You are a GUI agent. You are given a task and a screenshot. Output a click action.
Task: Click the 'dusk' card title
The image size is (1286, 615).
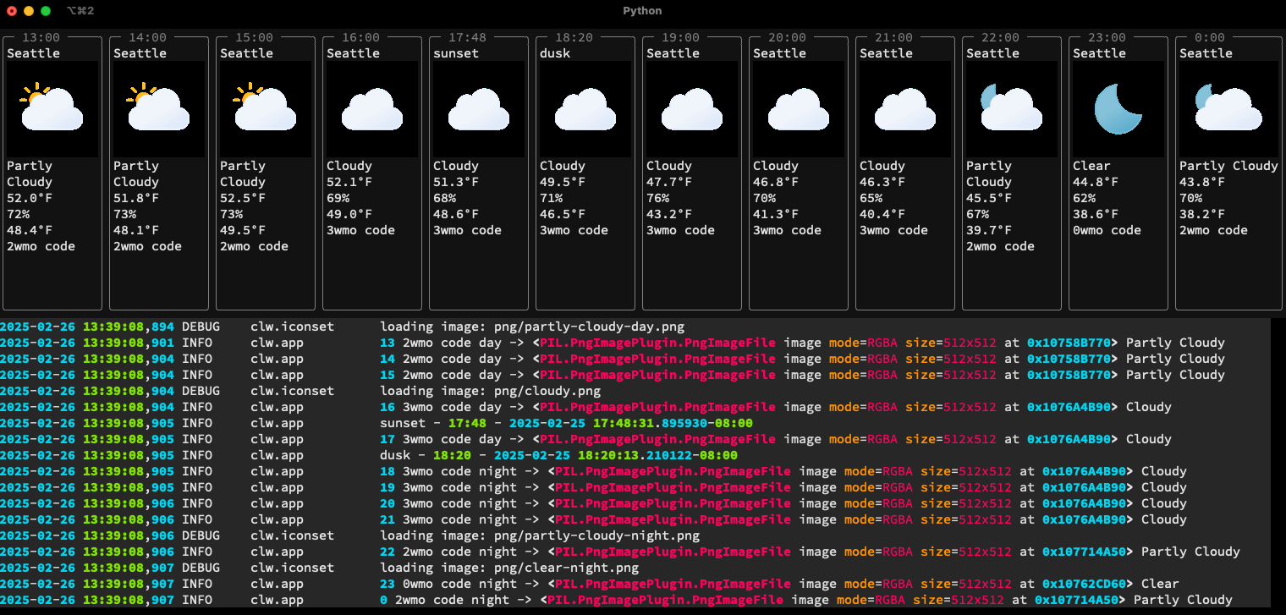pyautogui.click(x=555, y=53)
